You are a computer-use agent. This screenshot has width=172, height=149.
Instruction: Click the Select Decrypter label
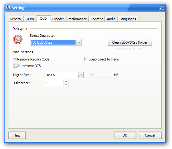(42, 36)
